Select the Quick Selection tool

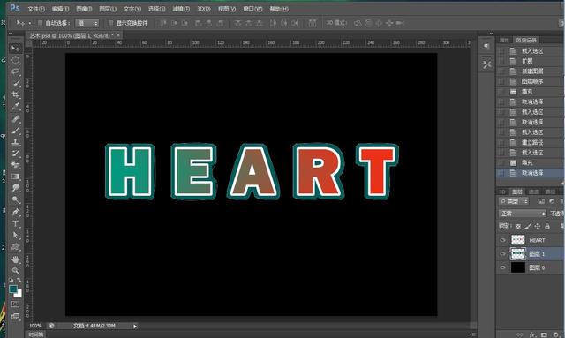click(15, 83)
